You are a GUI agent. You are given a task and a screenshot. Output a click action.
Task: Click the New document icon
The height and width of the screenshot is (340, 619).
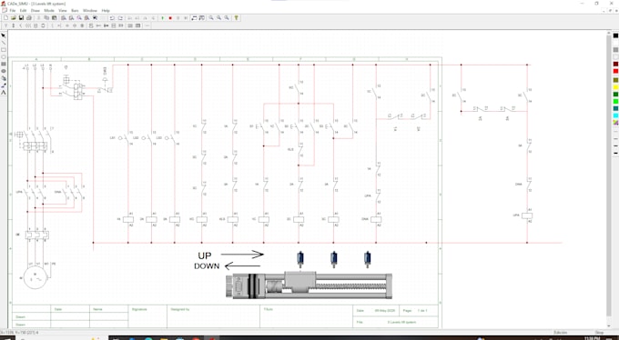pyautogui.click(x=6, y=18)
